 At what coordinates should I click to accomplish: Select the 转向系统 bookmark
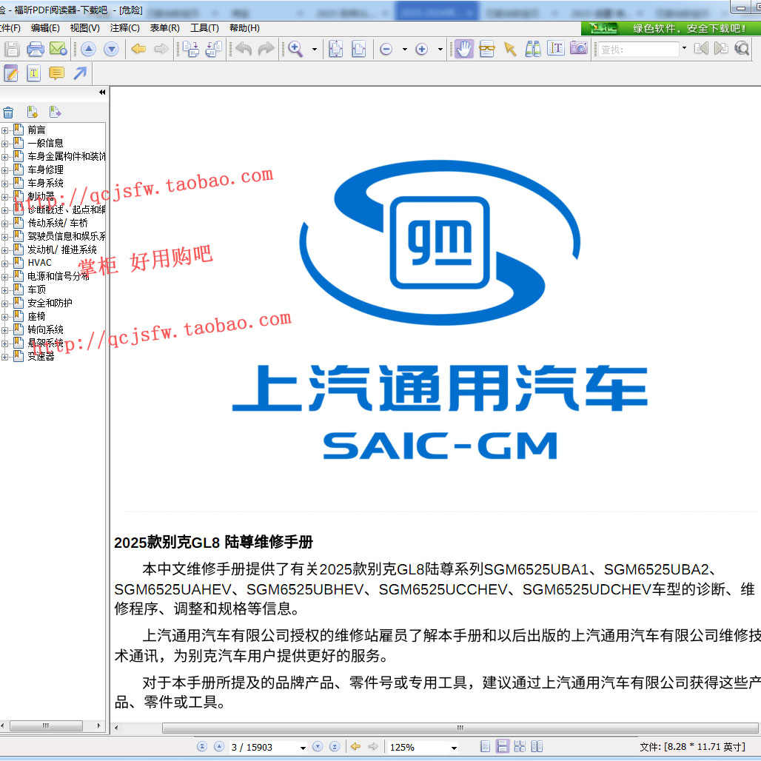pos(45,330)
